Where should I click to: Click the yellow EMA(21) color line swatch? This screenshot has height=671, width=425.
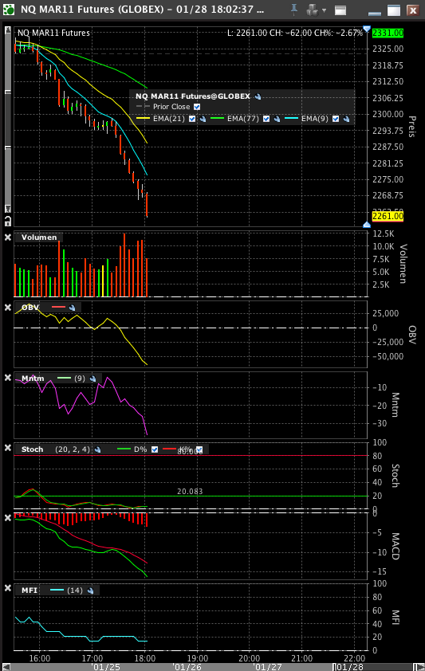[x=143, y=119]
